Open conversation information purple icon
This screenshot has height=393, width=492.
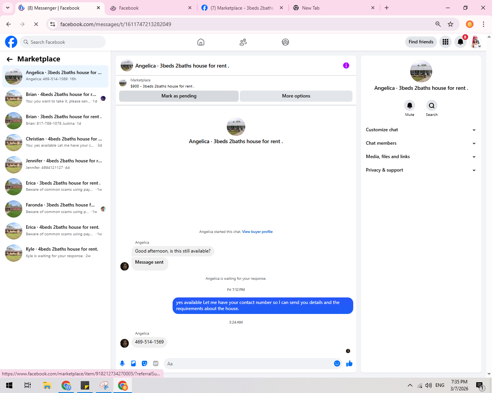click(346, 66)
